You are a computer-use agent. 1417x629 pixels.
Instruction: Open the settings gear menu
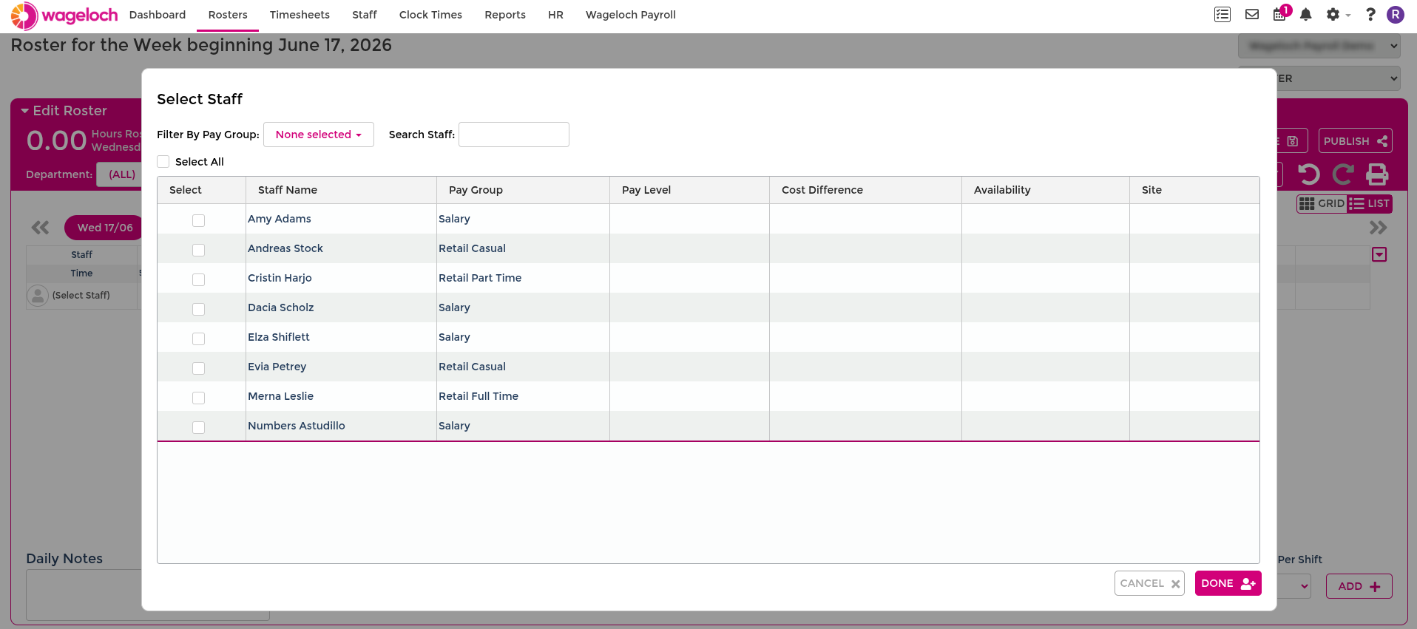pyautogui.click(x=1337, y=15)
